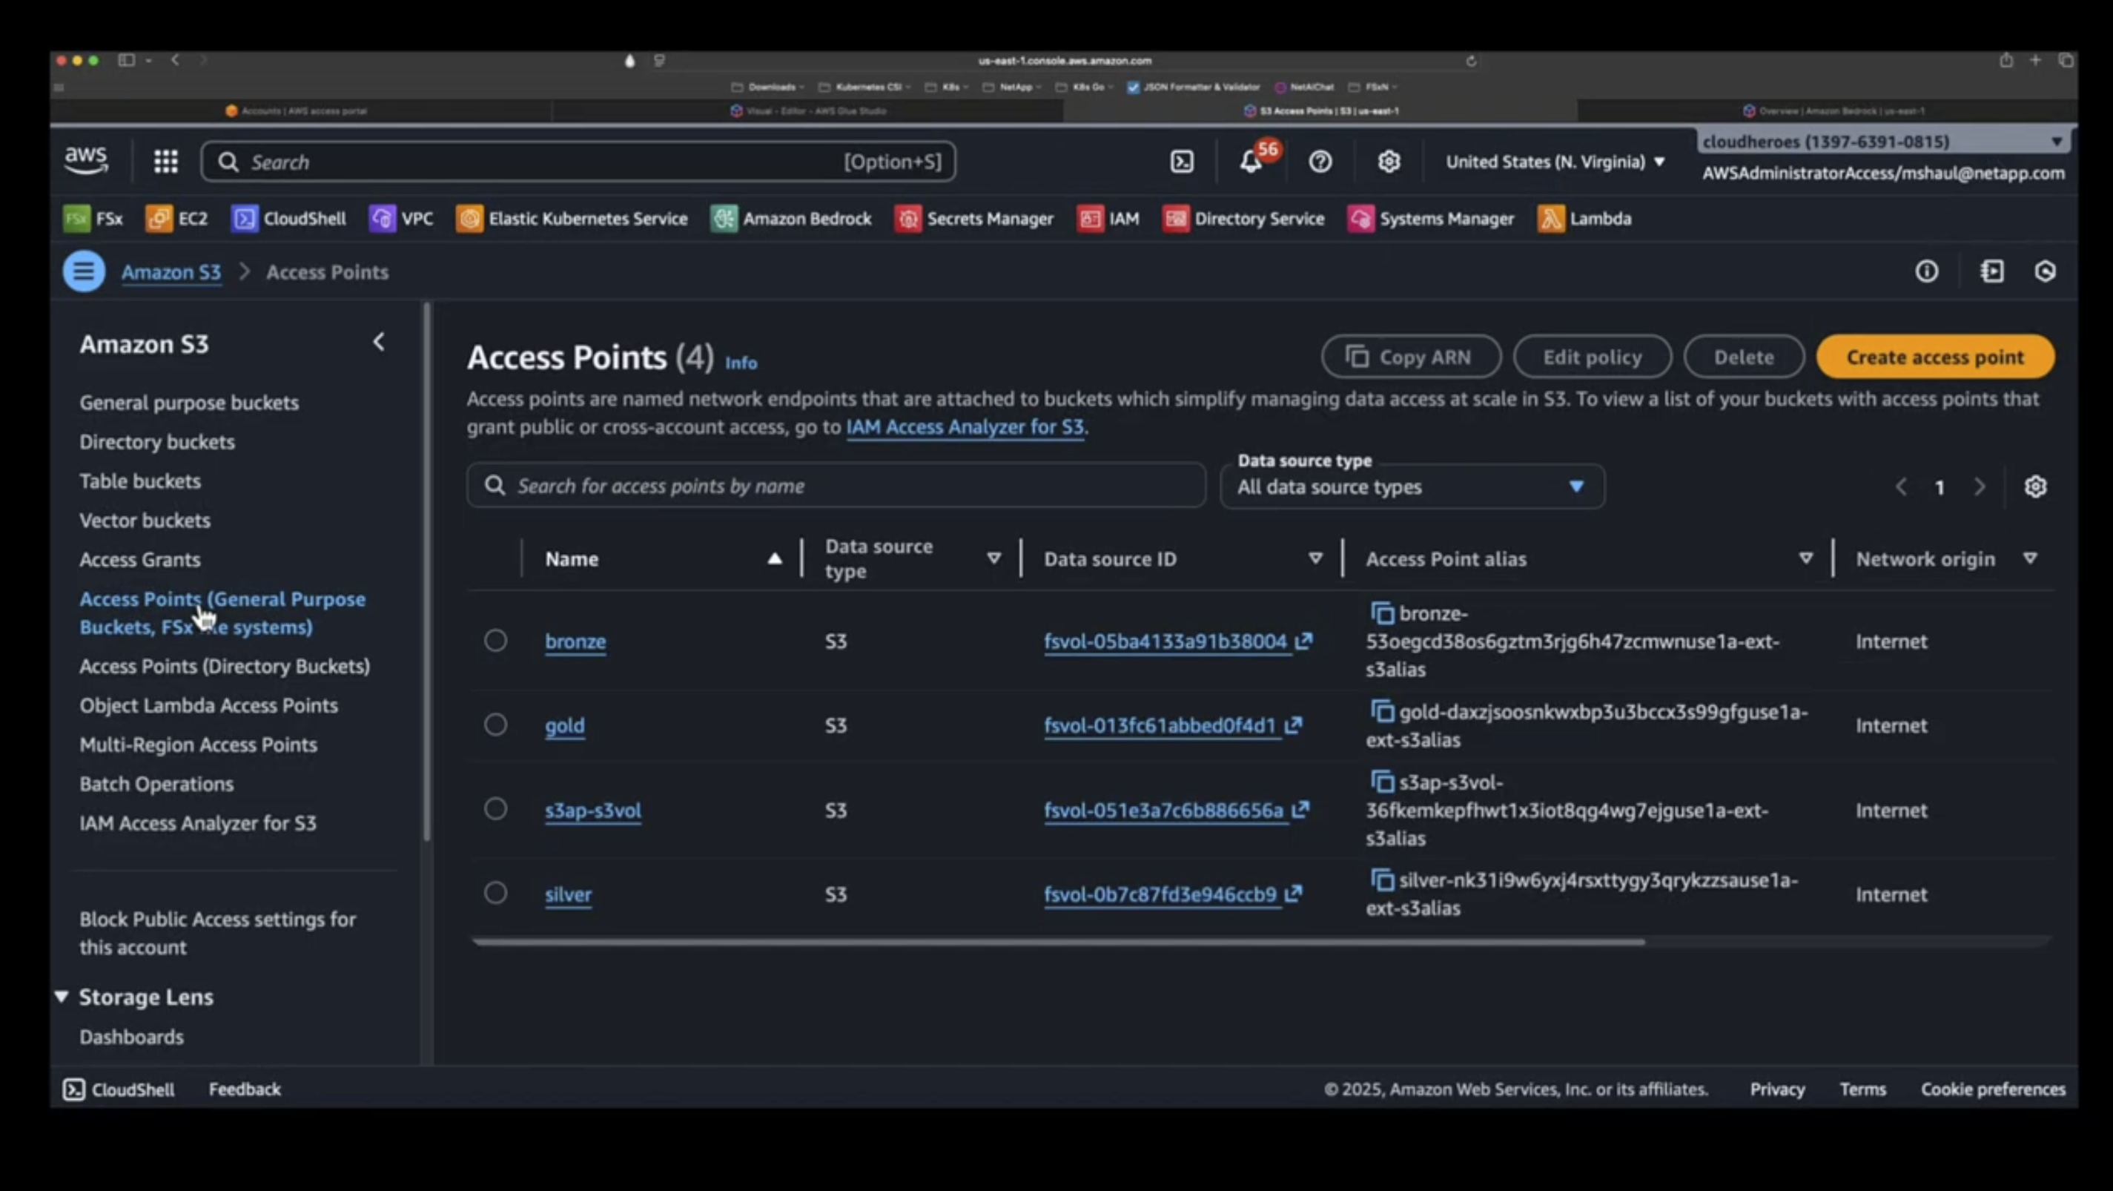Screen dimensions: 2113x1191
Task: Open the notifications bell with 56 alerts
Action: point(1251,162)
